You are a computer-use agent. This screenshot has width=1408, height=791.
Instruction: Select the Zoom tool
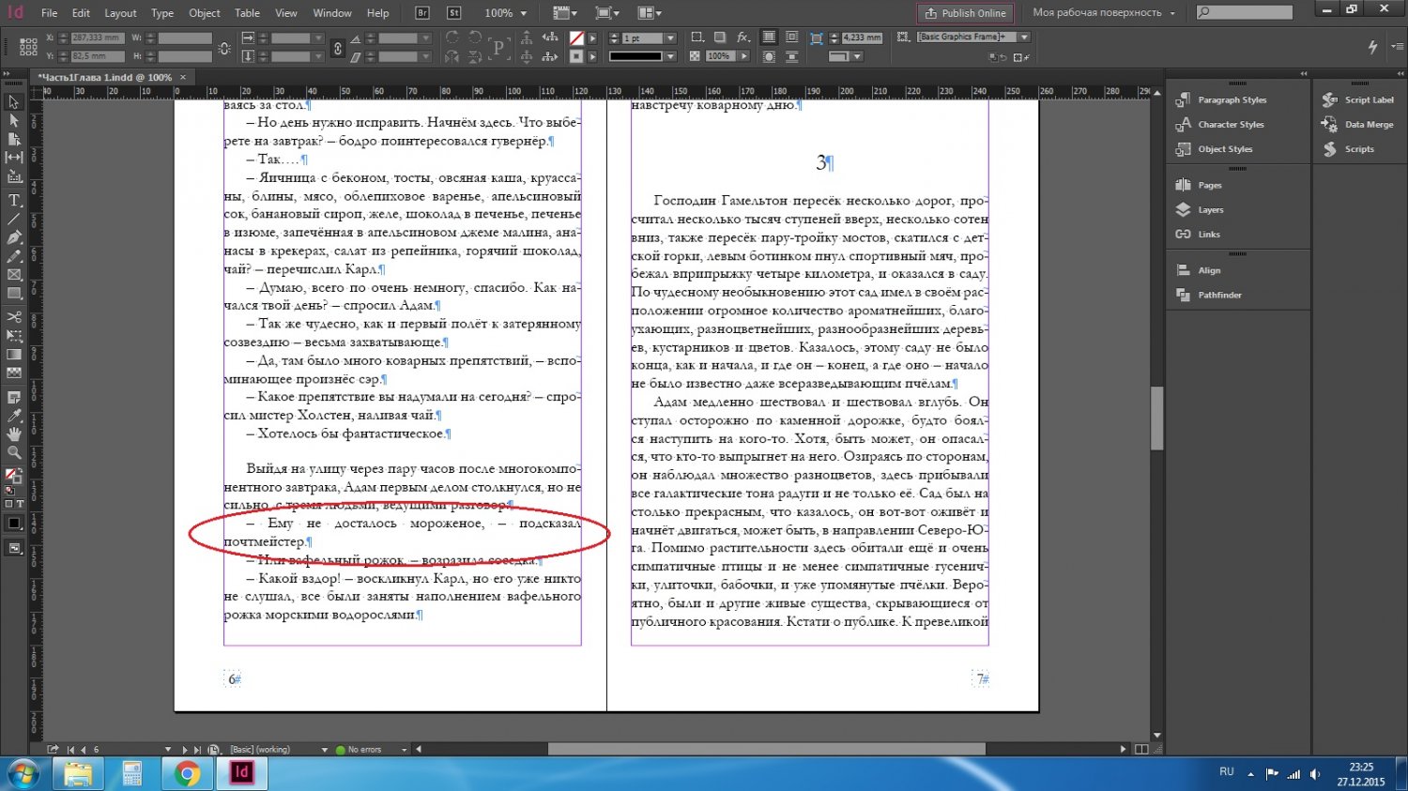14,453
